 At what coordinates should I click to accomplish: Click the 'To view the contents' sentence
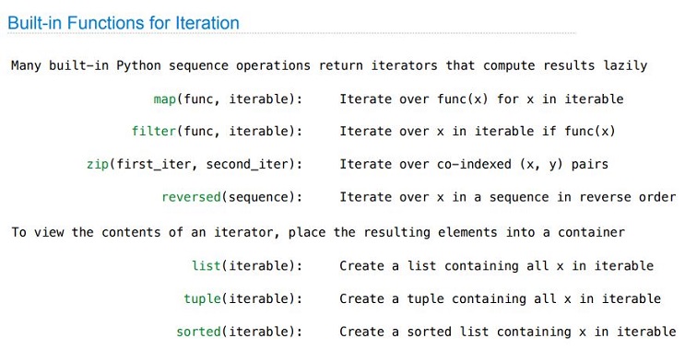pos(318,232)
